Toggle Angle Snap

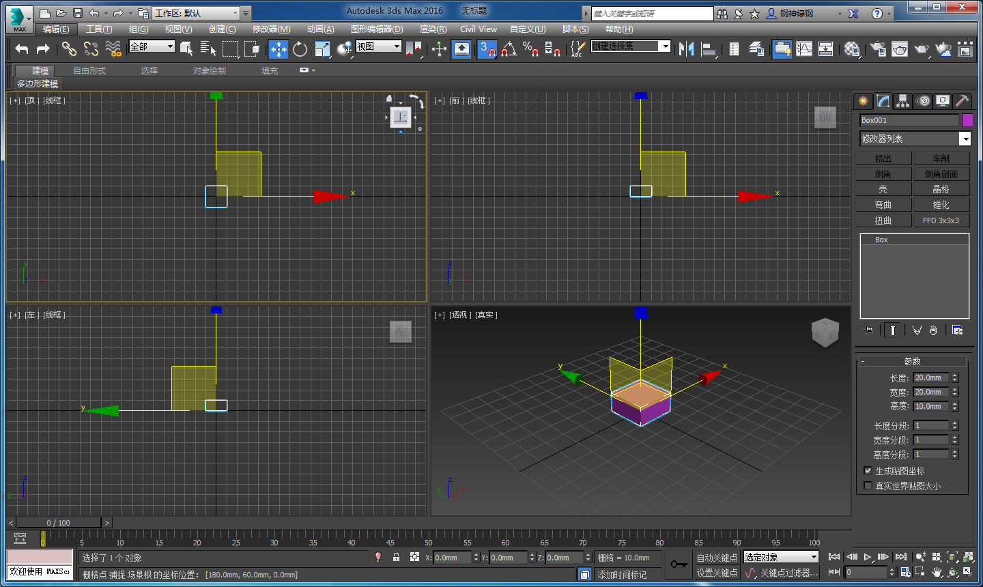point(509,49)
